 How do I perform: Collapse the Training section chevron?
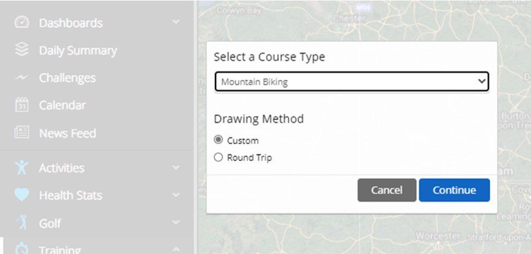(176, 249)
